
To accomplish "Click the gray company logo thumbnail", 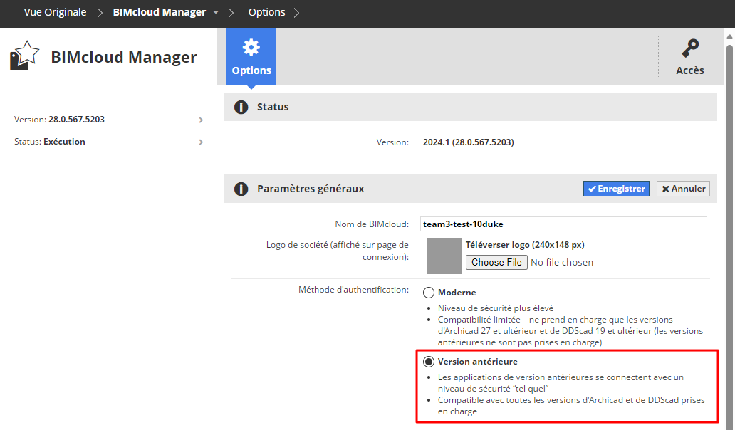I will 444,256.
